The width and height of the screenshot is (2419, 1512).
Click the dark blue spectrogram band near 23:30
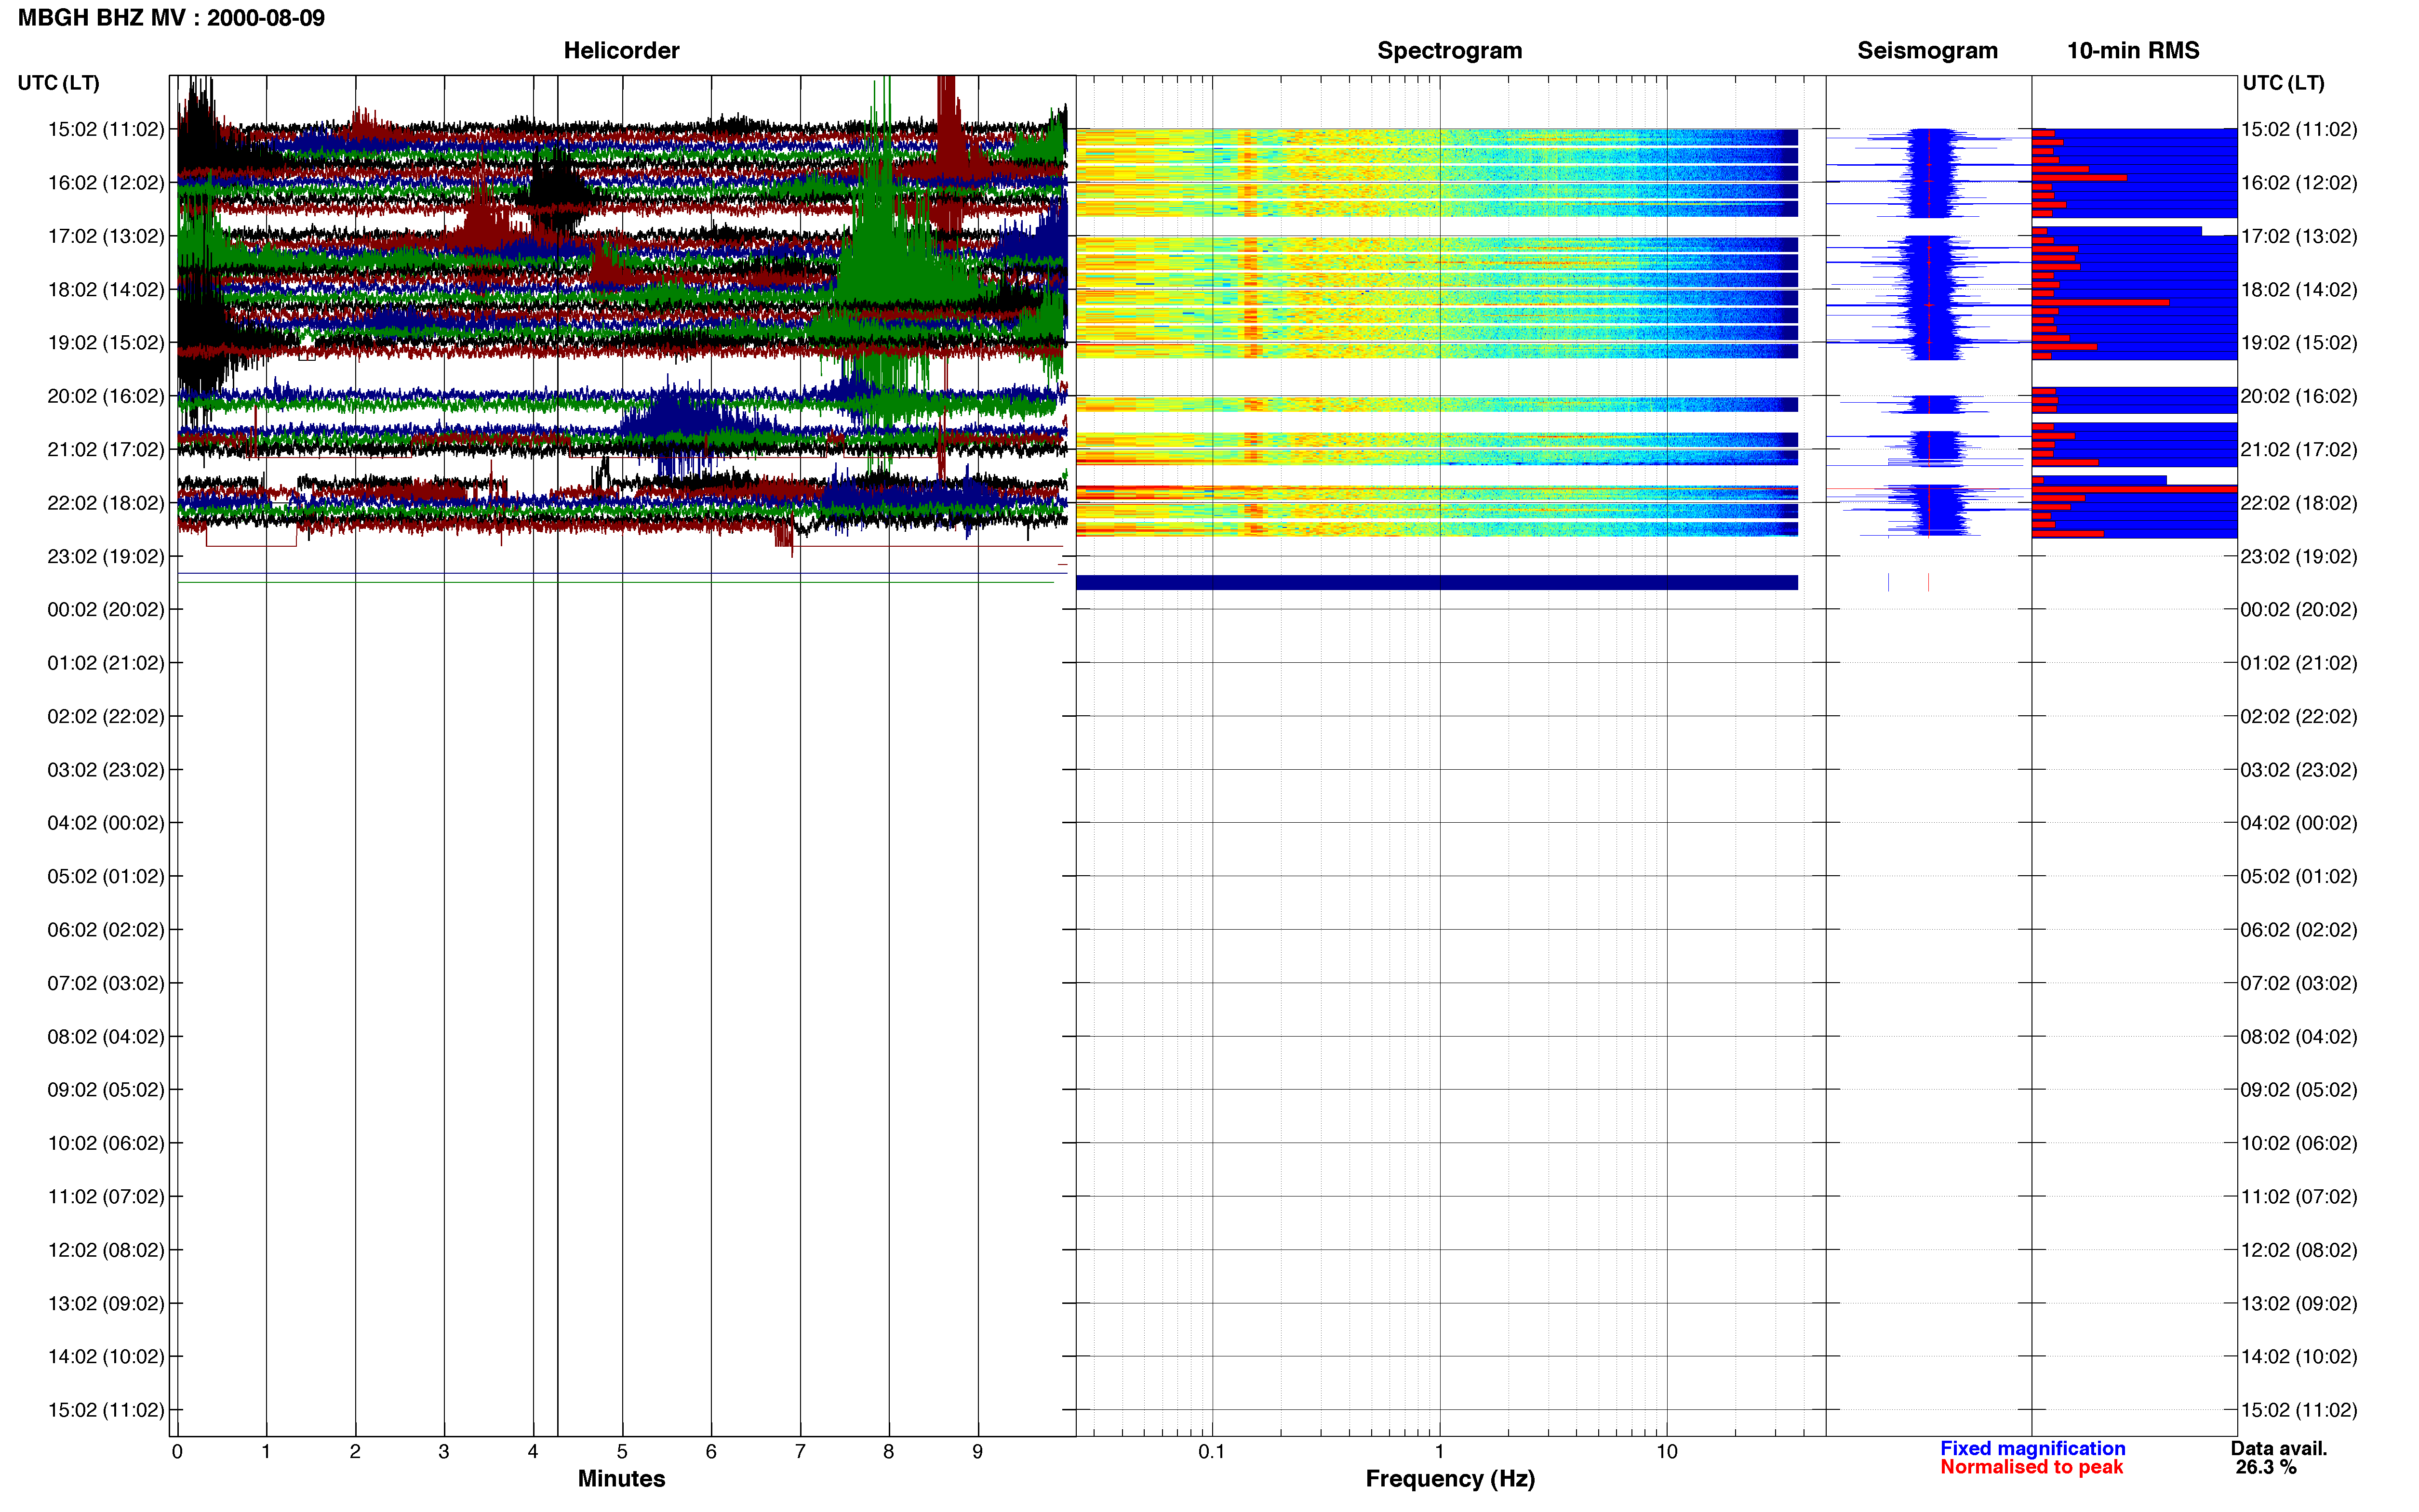1437,582
